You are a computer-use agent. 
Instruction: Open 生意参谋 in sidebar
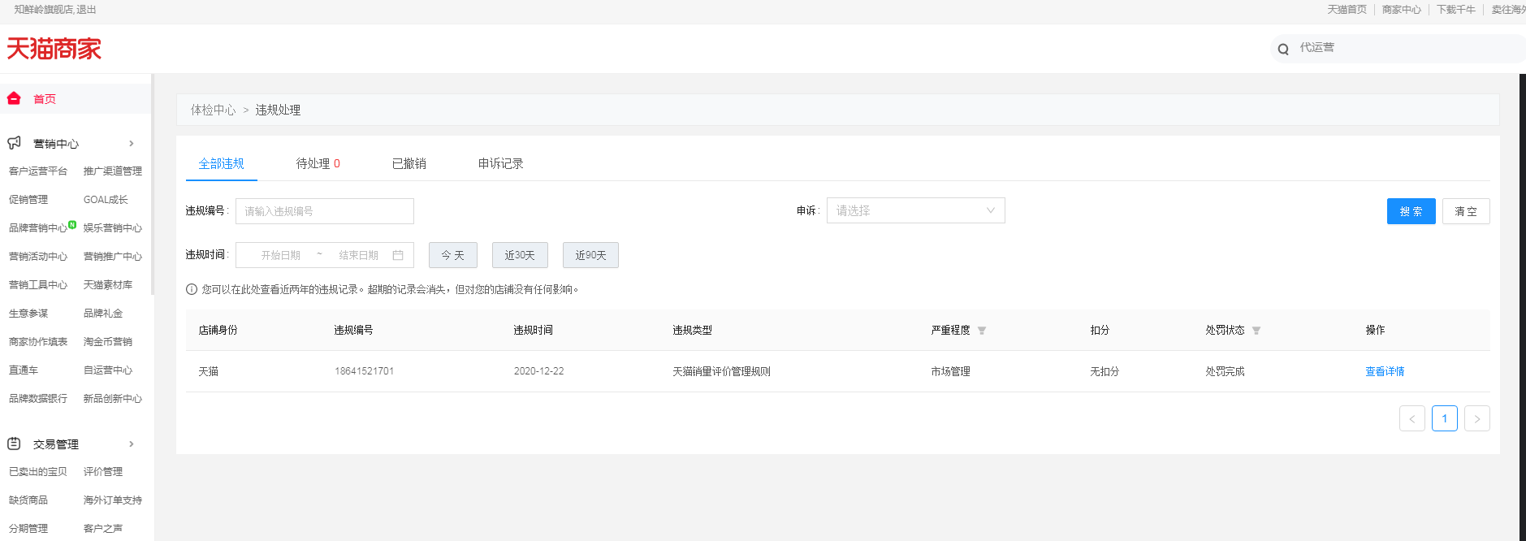28,314
